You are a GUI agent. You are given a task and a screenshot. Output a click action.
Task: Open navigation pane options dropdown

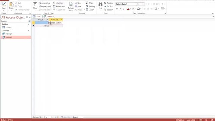[27, 17]
